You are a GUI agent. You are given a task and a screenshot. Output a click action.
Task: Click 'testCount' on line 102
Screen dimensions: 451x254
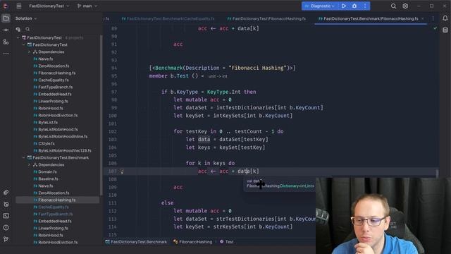pos(248,132)
